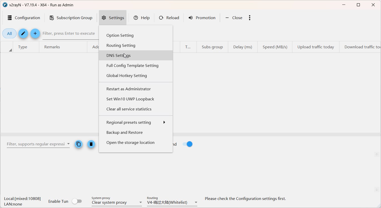Sort by the Type column header
The height and width of the screenshot is (208, 381).
coord(26,47)
